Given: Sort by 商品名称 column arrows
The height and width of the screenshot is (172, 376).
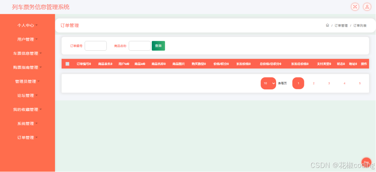Looking at the screenshot, I should click(x=165, y=64).
